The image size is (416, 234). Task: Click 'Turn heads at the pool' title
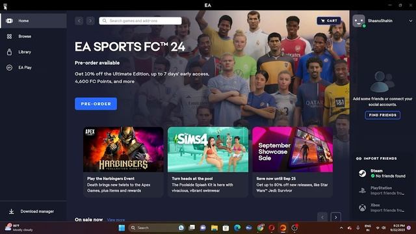[x=192, y=179]
